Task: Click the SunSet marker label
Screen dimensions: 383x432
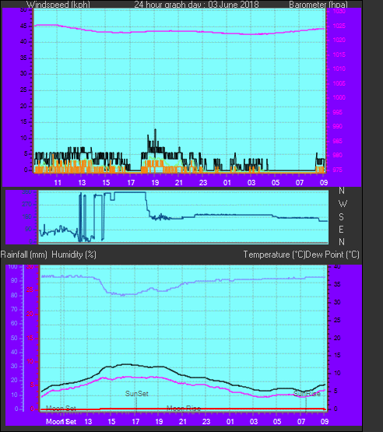Action: pyautogui.click(x=137, y=393)
